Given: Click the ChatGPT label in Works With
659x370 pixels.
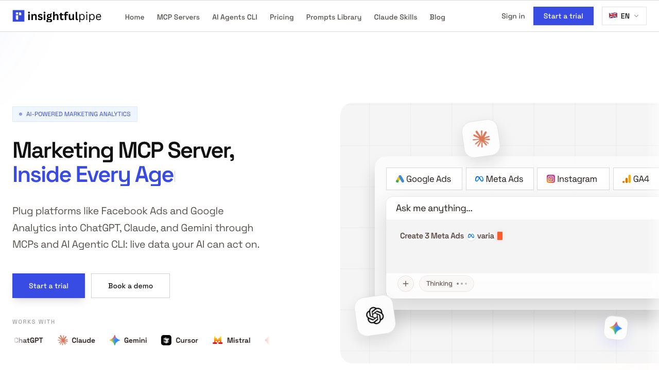Looking at the screenshot, I should click(28, 340).
